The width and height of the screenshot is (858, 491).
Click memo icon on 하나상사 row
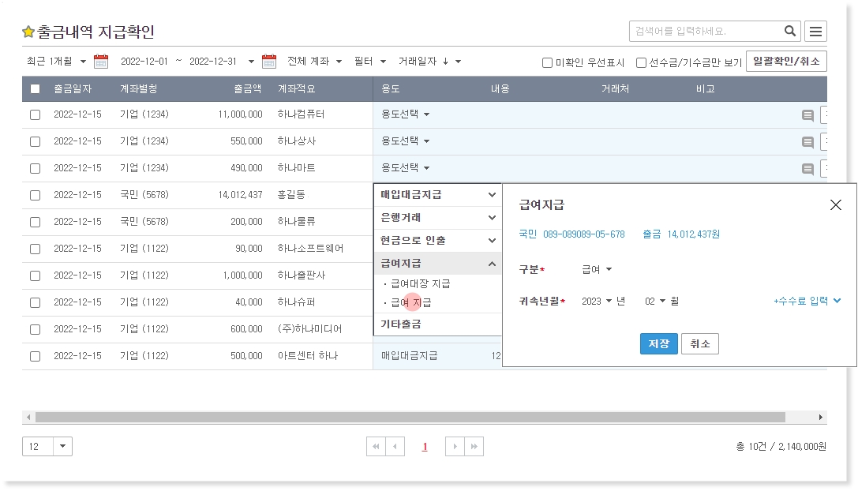807,142
